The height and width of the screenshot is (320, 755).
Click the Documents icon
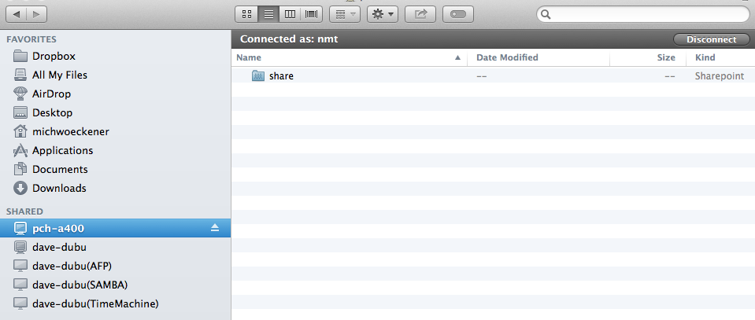pyautogui.click(x=20, y=169)
